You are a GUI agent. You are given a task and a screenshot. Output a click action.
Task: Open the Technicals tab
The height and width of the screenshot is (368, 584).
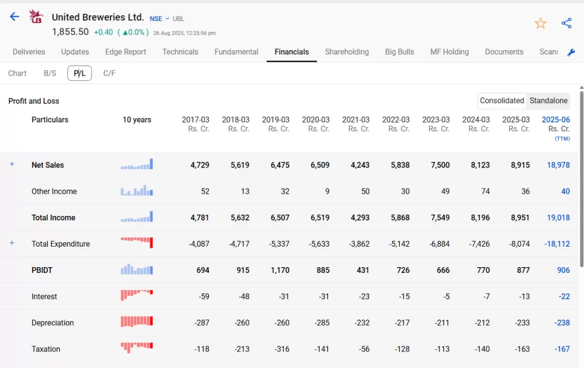[180, 52]
